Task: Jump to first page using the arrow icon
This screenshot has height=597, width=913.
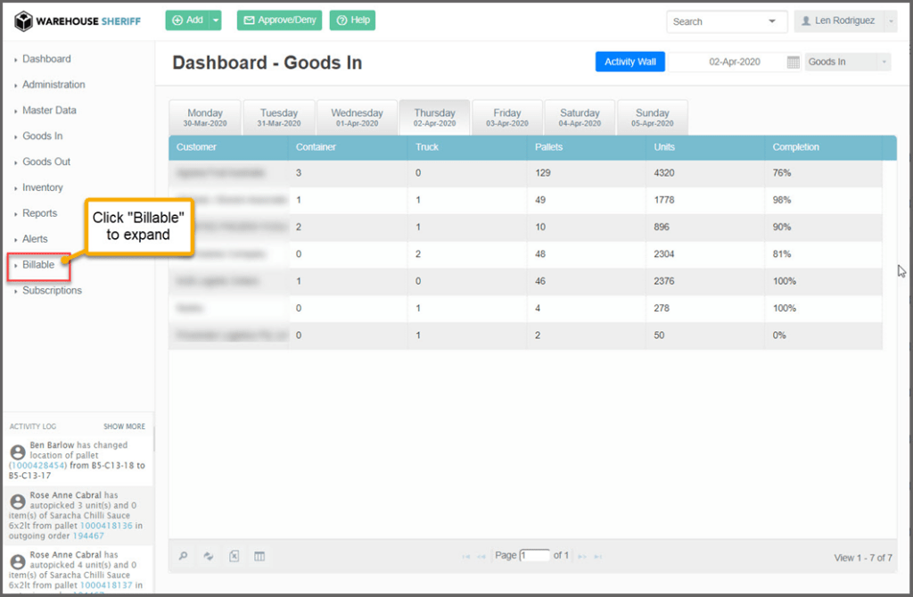Action: click(465, 556)
